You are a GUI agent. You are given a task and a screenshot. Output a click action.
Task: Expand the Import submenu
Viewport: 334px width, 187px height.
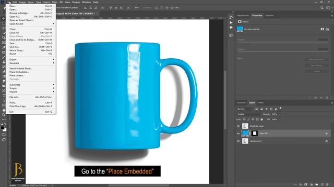(31, 92)
